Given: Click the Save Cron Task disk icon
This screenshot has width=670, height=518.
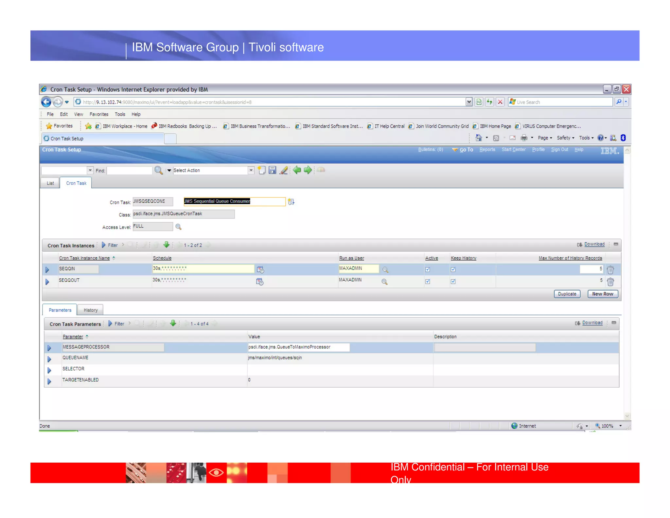Looking at the screenshot, I should click(x=272, y=170).
